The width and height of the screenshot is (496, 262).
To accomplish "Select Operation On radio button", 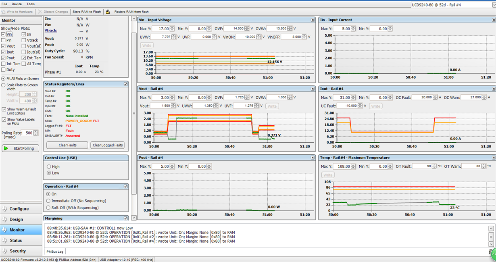I will click(x=49, y=194).
